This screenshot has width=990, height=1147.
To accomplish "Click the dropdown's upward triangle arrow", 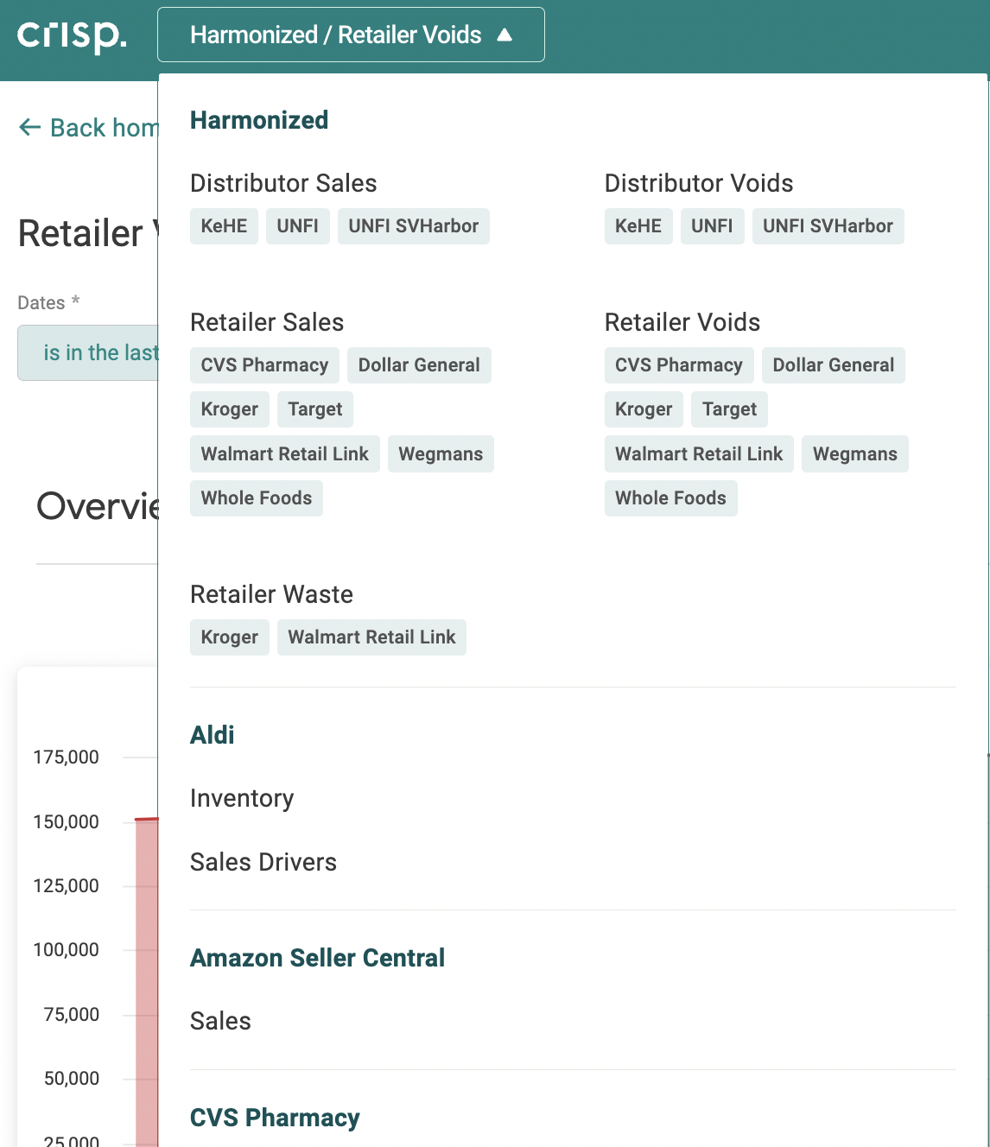I will pos(505,35).
